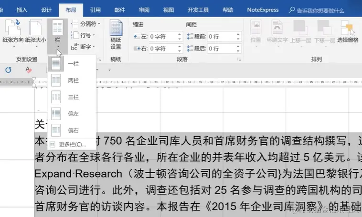Click the clear formatting A eraser icon

coord(28,70)
